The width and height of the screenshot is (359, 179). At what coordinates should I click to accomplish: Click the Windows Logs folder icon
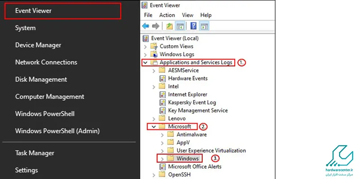pos(154,54)
